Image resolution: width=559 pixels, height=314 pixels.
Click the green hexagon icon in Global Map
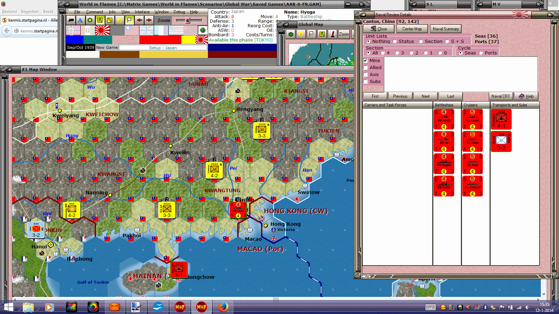(291, 34)
